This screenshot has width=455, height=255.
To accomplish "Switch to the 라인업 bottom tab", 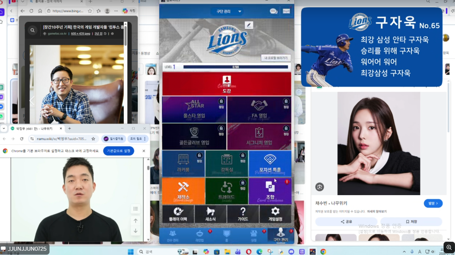I will [200, 236].
